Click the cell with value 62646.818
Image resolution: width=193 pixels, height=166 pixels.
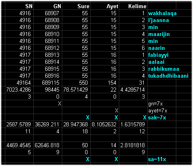(x=48, y=145)
